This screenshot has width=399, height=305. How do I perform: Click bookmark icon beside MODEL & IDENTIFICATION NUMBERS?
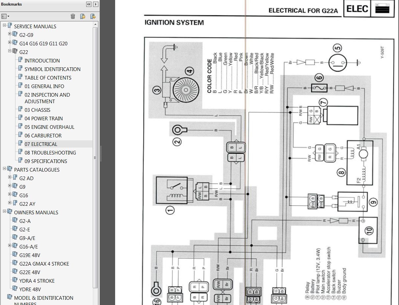(x=10, y=297)
